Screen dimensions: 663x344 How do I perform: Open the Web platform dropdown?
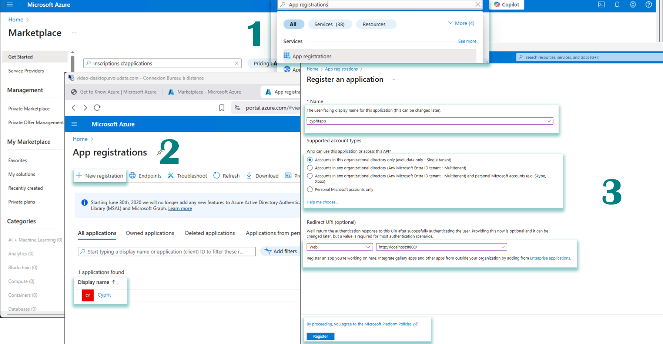pos(339,247)
